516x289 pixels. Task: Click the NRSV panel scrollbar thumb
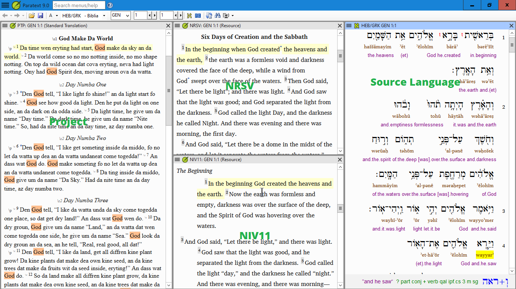tap(340, 56)
